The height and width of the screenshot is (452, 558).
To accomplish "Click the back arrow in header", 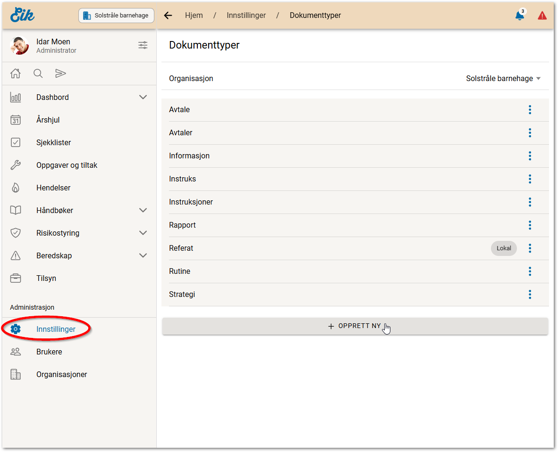I will click(x=168, y=16).
